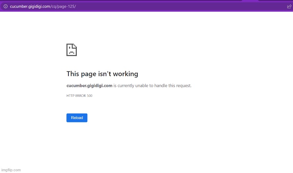293x173 pixels.
Task: Click the imgflip.com watermark
Action: pos(11,170)
